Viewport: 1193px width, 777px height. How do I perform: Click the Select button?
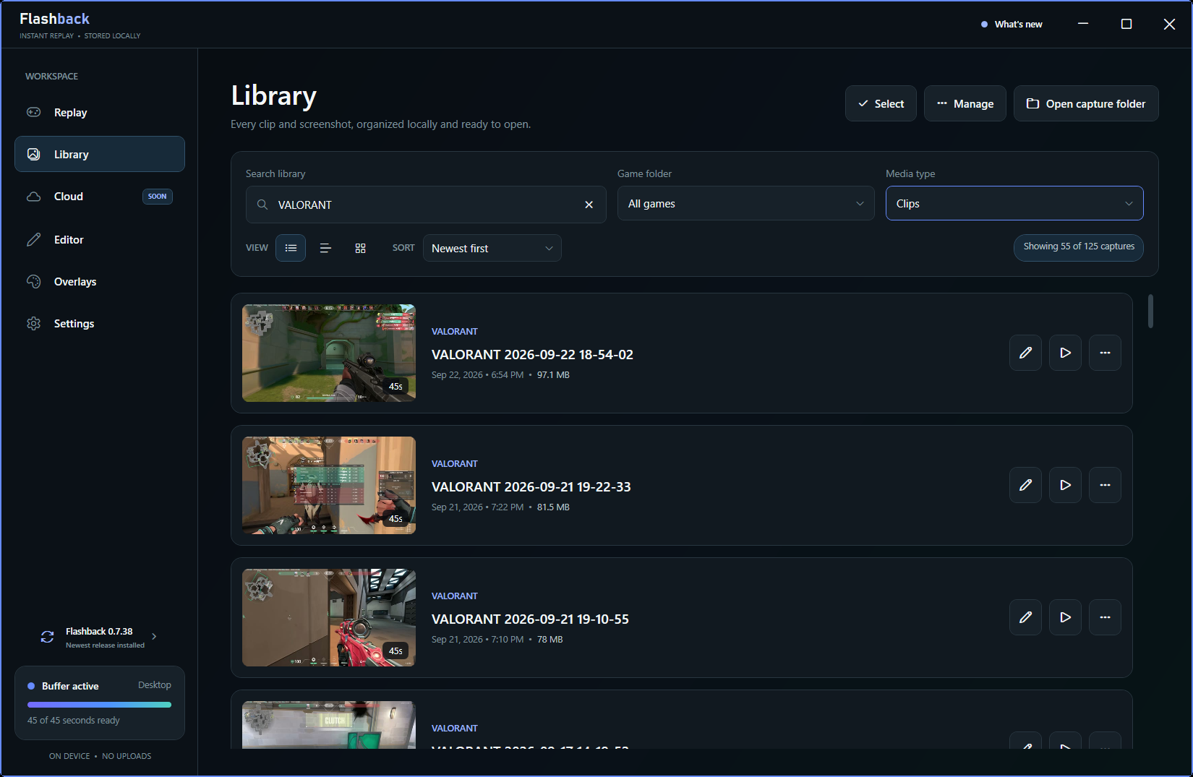(881, 103)
